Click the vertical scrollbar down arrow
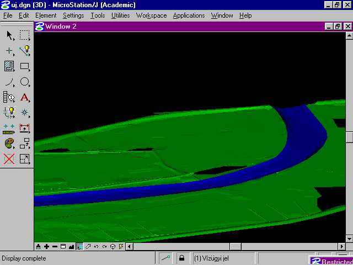Viewport: 353px width, 265px height. [349, 239]
